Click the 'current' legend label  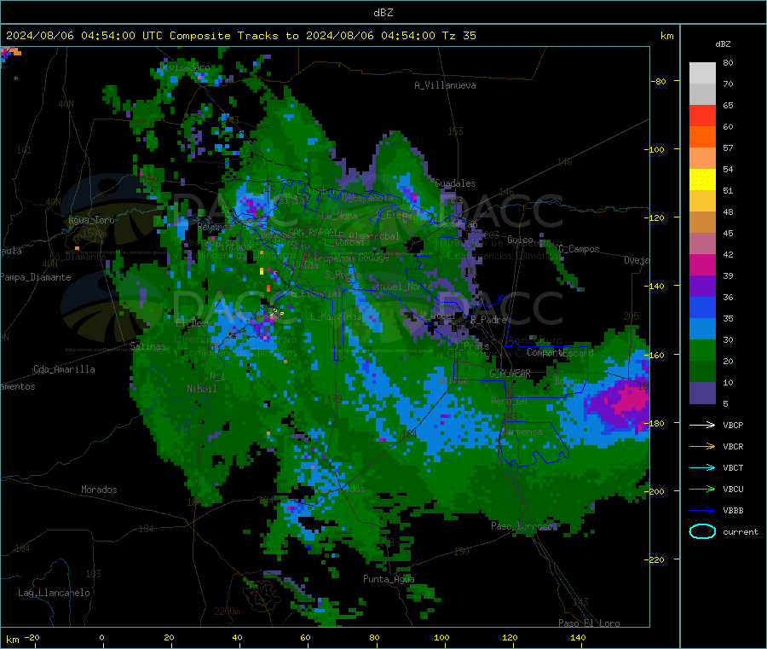pyautogui.click(x=740, y=531)
